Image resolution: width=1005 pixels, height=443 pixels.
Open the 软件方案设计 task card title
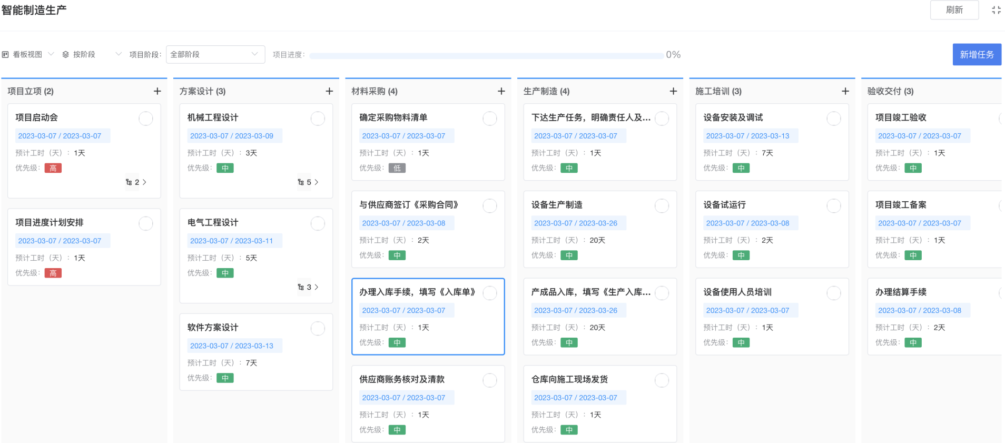click(213, 328)
